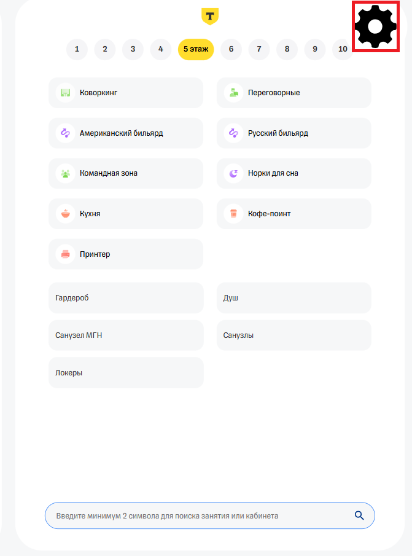Click the Переговорные icon

233,93
